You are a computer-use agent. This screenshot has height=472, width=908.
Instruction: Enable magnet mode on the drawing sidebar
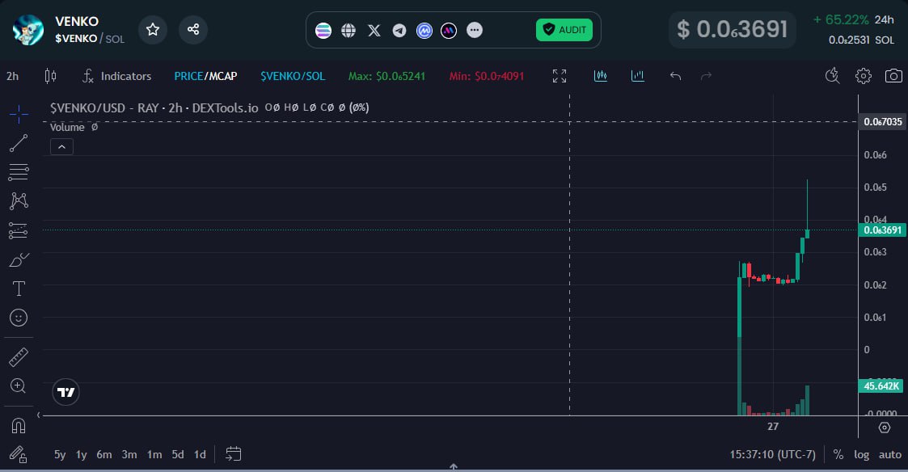click(18, 425)
